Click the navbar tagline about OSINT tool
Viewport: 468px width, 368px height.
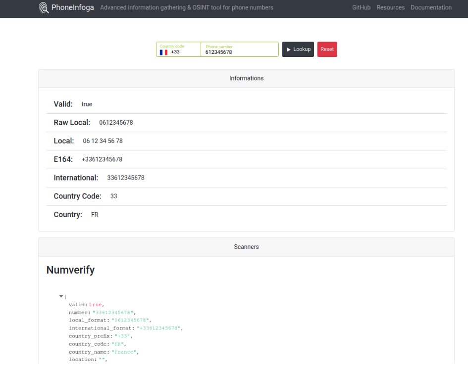pyautogui.click(x=187, y=7)
